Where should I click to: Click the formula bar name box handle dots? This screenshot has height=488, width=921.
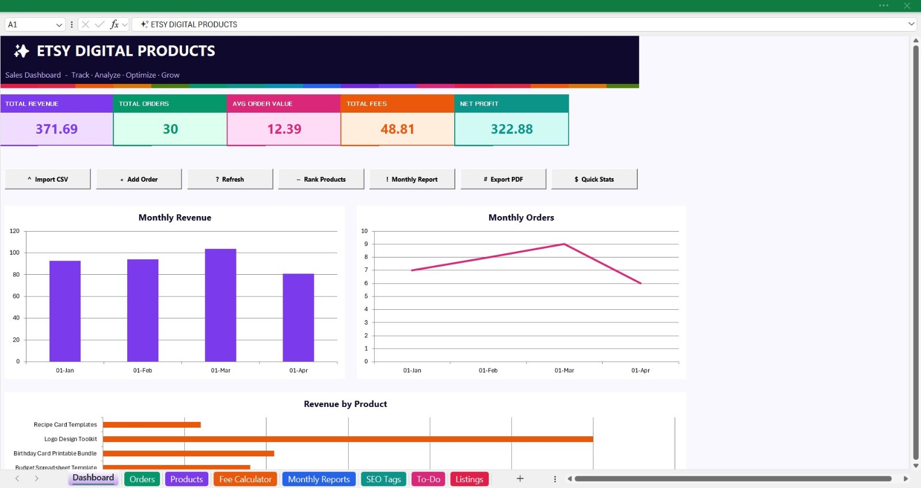tap(71, 24)
